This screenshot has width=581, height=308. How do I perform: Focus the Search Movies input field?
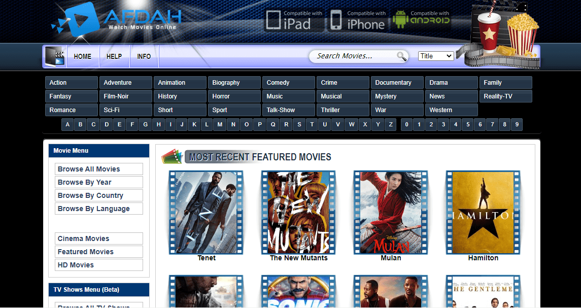[354, 56]
